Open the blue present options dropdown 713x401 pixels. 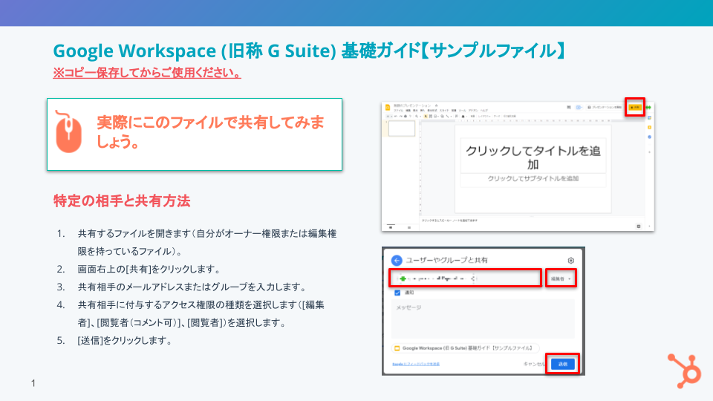(x=579, y=107)
